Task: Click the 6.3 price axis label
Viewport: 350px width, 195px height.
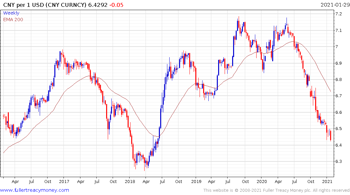Action: pos(338,161)
